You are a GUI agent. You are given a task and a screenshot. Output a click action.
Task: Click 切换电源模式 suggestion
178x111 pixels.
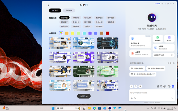137,68
